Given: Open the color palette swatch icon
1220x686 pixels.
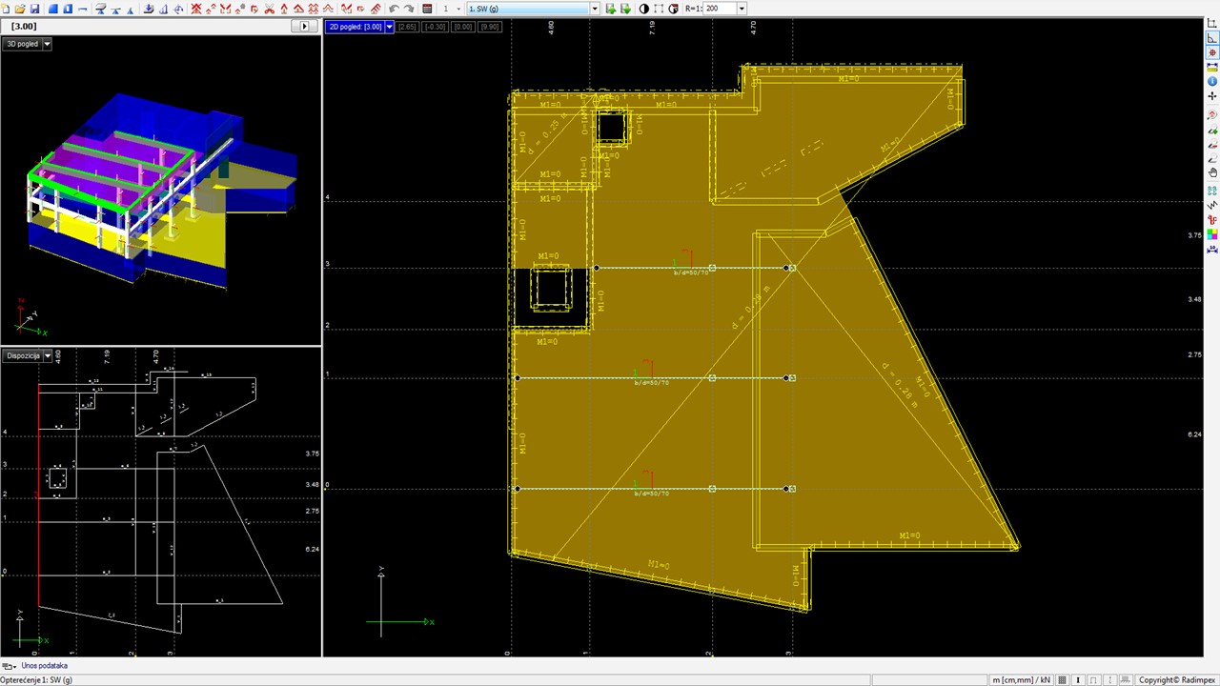Looking at the screenshot, I should point(1212,234).
